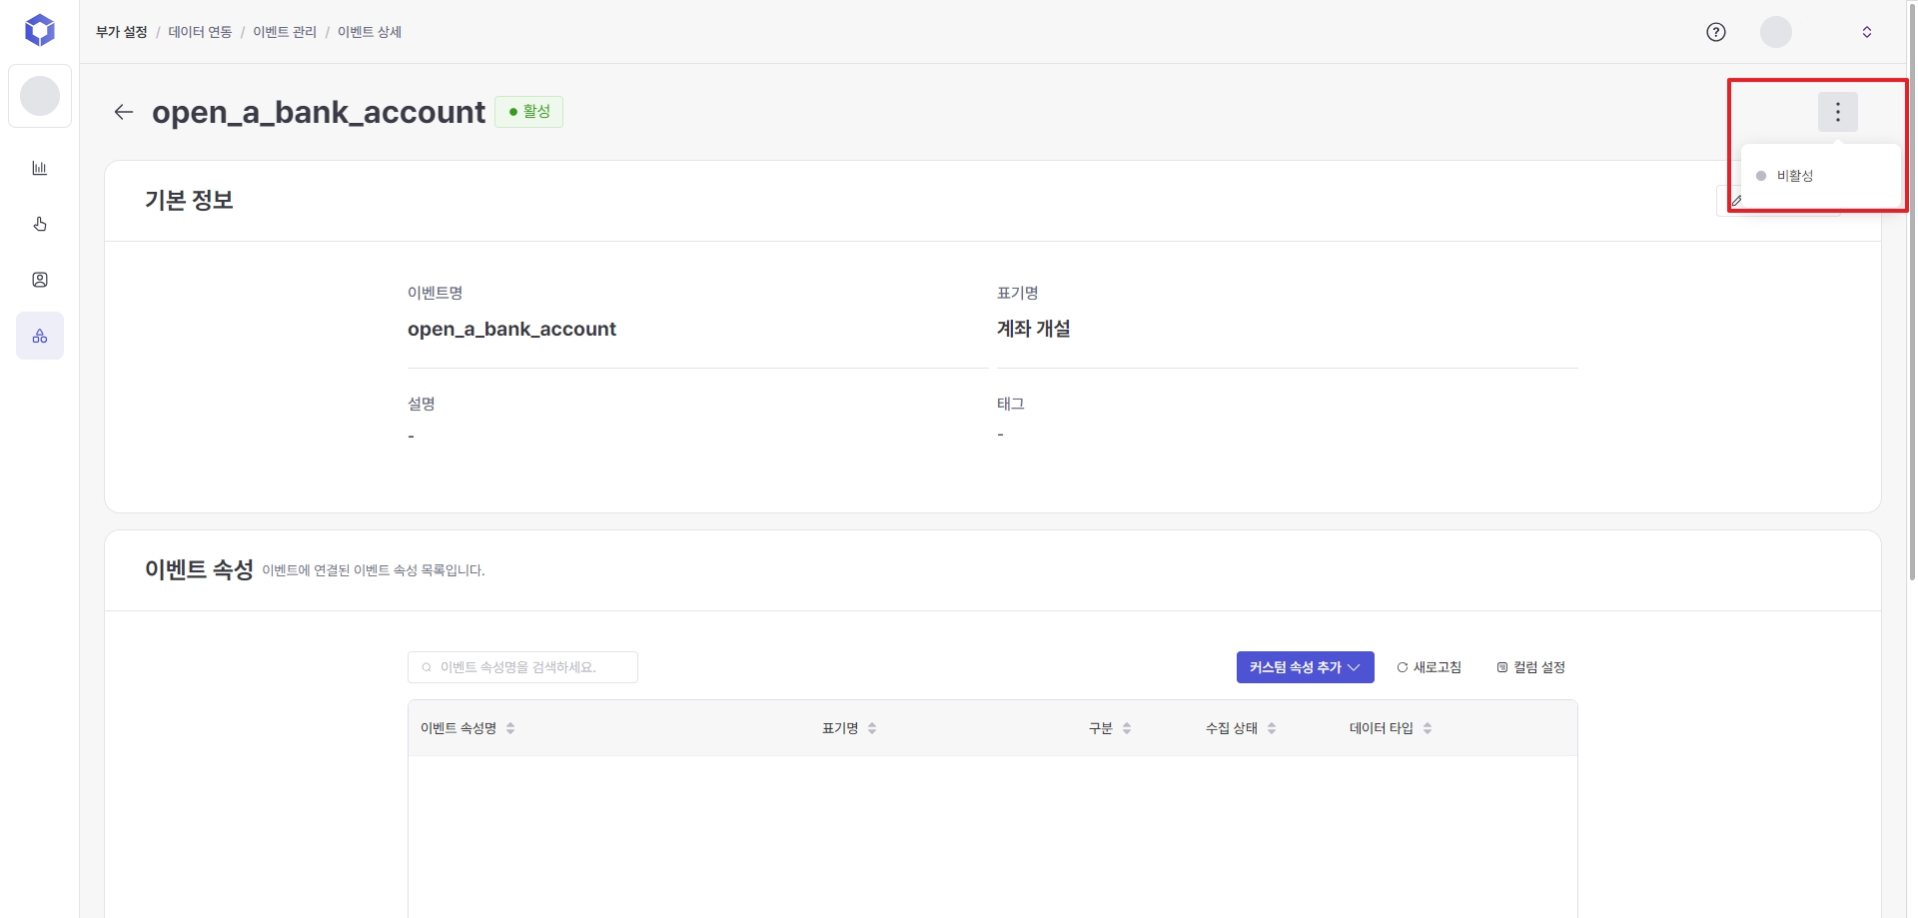Image resolution: width=1918 pixels, height=918 pixels.
Task: Navigate to 데이터 연동 breadcrumb
Action: tap(200, 32)
